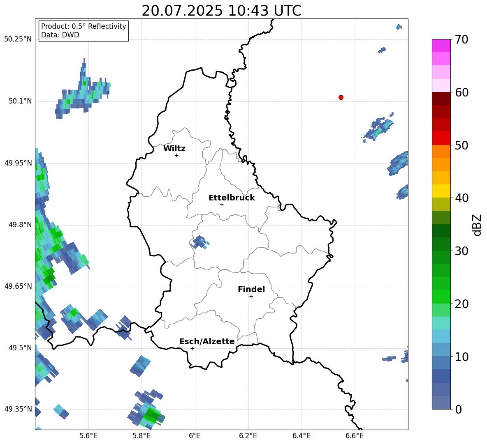Image resolution: width=487 pixels, height=444 pixels.
Task: Click the 49.8°N latitude label
Action: [x=20, y=225]
